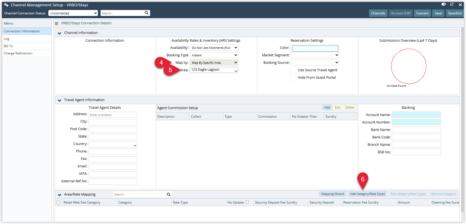Click the Post Code input field
This screenshot has height=224, width=466.
point(113,130)
